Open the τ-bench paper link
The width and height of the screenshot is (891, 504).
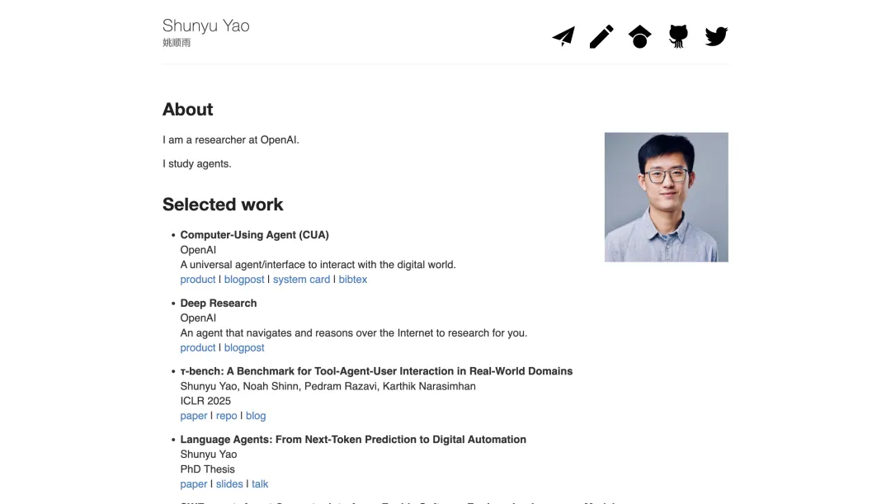point(194,417)
